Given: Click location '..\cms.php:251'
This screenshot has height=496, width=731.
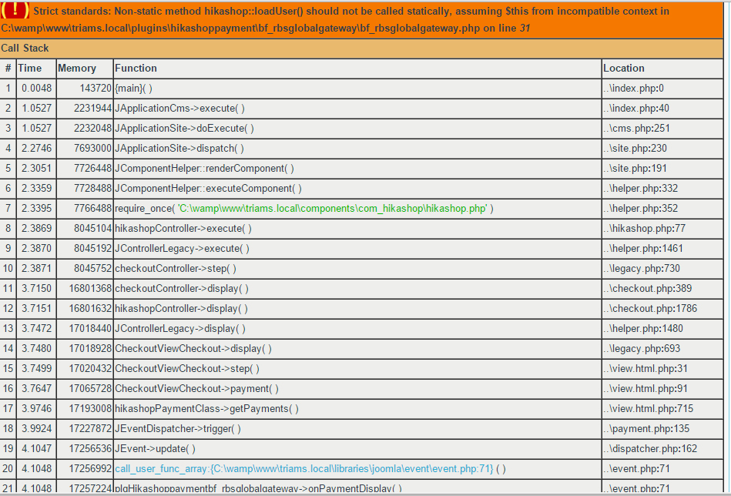Looking at the screenshot, I should (x=636, y=128).
